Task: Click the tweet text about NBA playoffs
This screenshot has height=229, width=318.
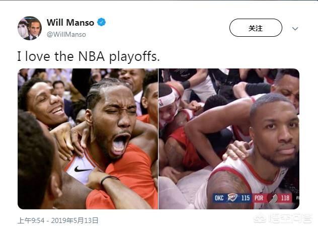Action: point(89,56)
